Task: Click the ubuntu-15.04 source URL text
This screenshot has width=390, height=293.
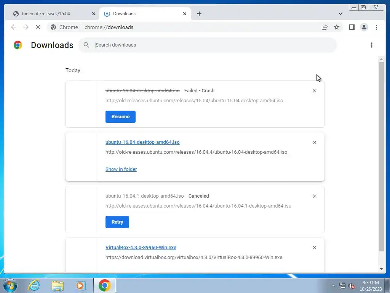Action: click(x=194, y=101)
